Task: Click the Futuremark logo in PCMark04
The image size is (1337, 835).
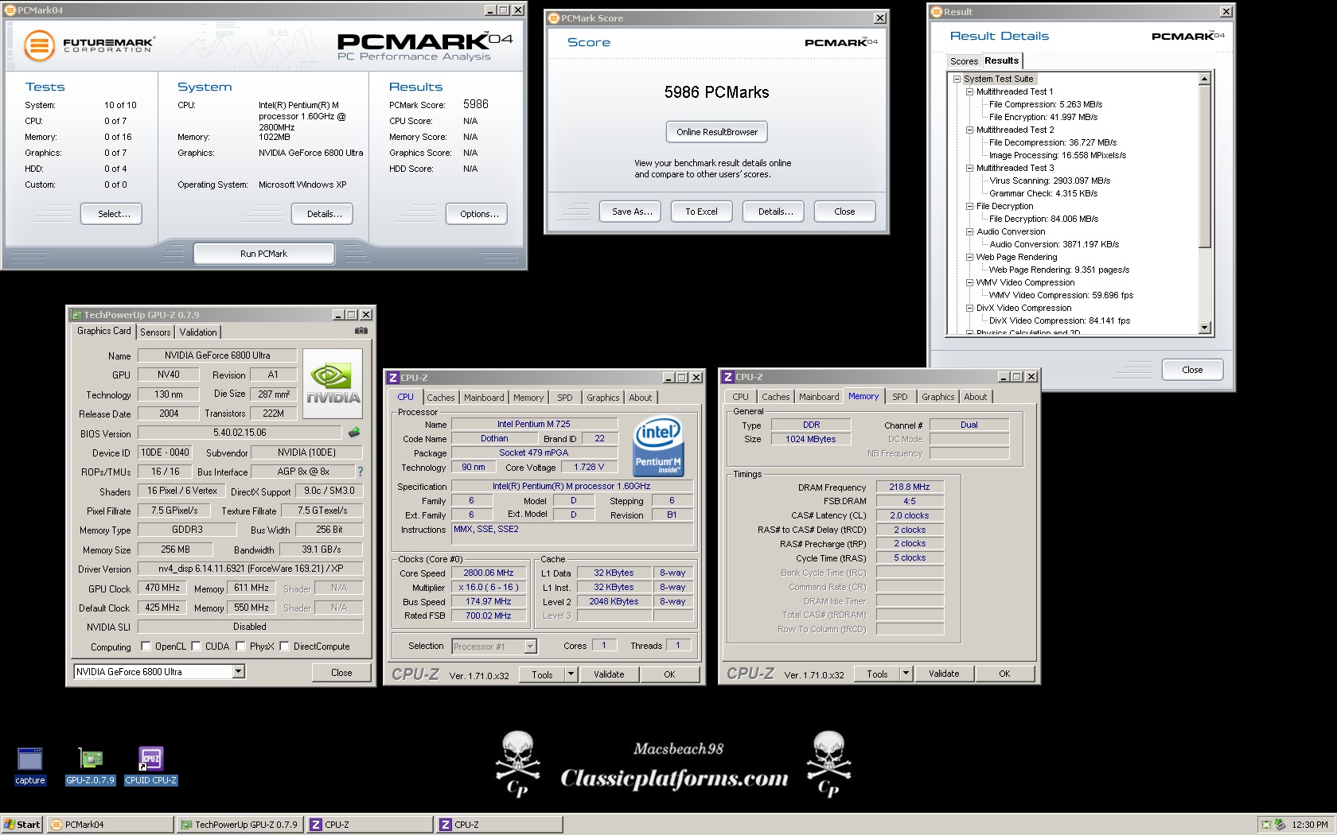Action: click(89, 45)
